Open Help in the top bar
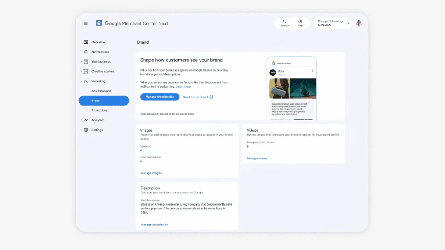The height and width of the screenshot is (250, 445). click(x=300, y=23)
